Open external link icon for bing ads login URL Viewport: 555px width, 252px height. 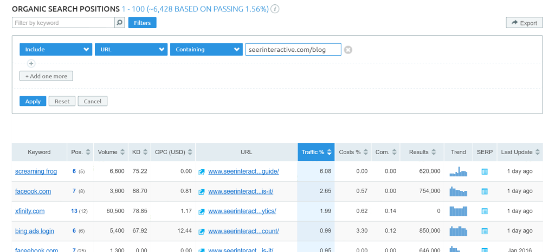[202, 231]
